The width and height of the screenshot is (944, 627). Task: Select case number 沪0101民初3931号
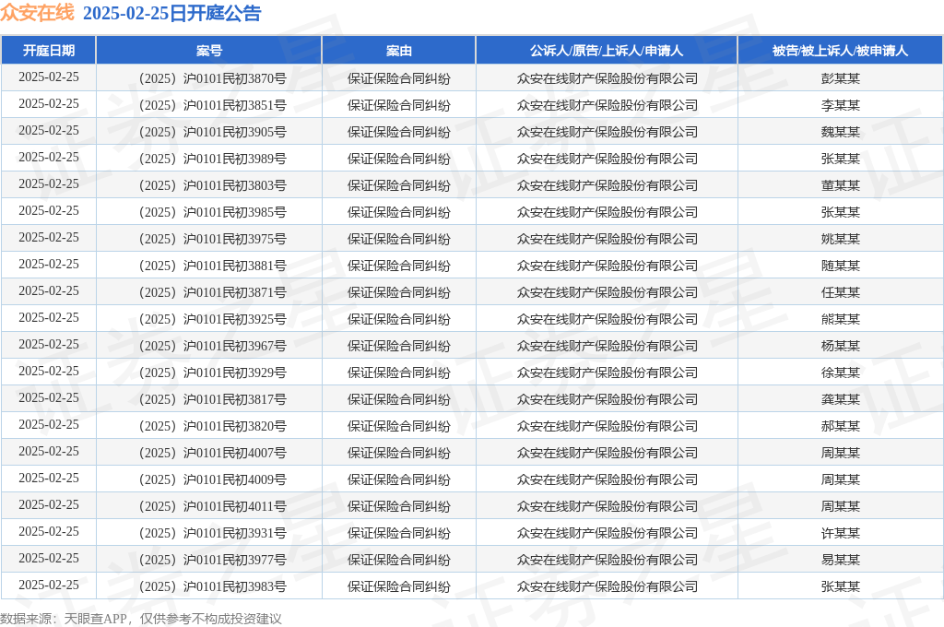pos(213,533)
